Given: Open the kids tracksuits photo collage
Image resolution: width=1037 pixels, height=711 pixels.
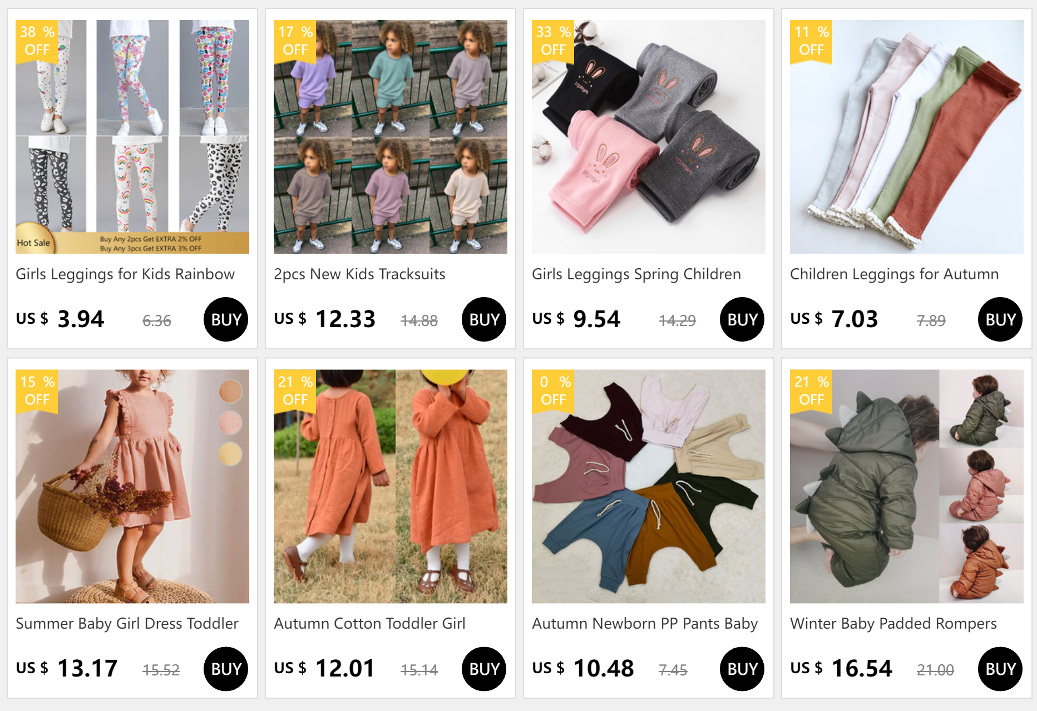Looking at the screenshot, I should point(391,137).
